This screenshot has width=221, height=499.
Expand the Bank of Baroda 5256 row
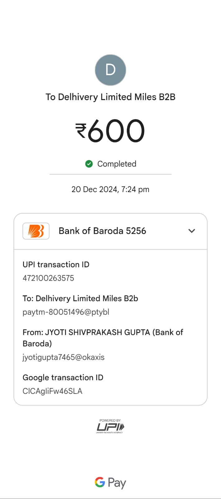tap(110, 231)
